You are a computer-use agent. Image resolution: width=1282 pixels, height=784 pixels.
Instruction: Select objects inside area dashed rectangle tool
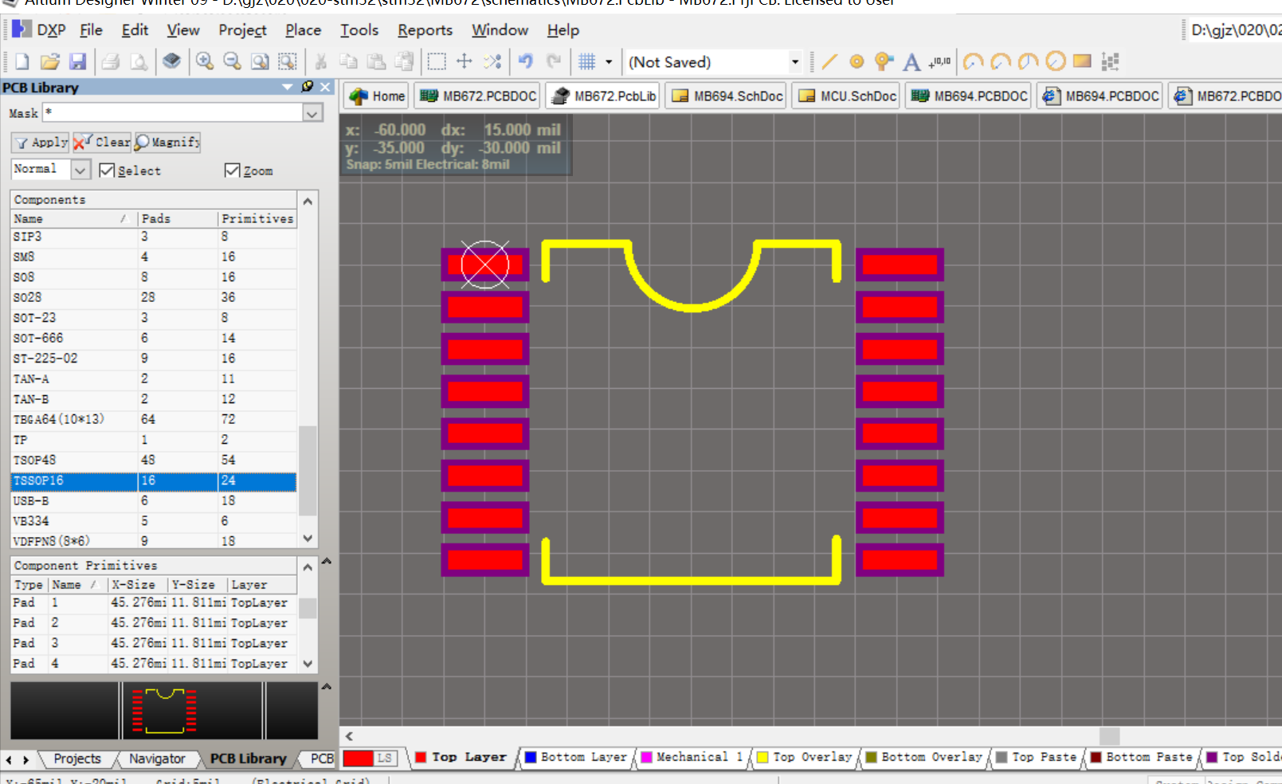(x=437, y=61)
